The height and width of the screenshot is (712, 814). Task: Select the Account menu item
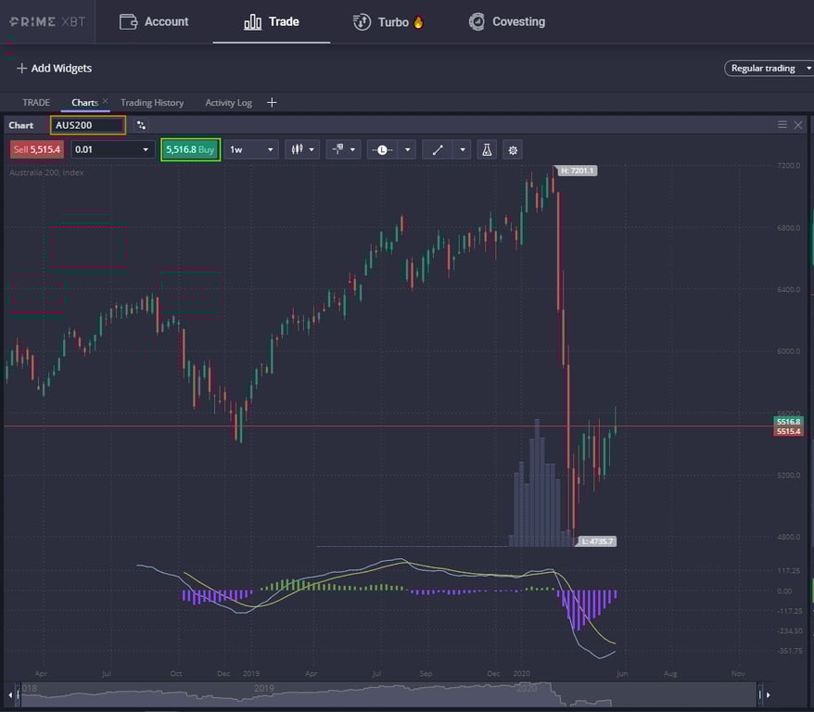(x=154, y=20)
